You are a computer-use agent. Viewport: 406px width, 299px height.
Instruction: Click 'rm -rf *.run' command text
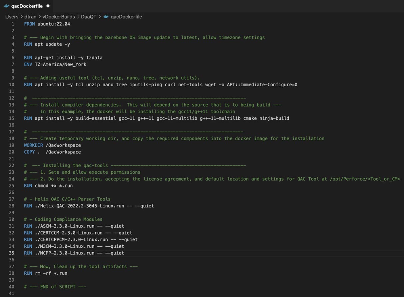51,273
